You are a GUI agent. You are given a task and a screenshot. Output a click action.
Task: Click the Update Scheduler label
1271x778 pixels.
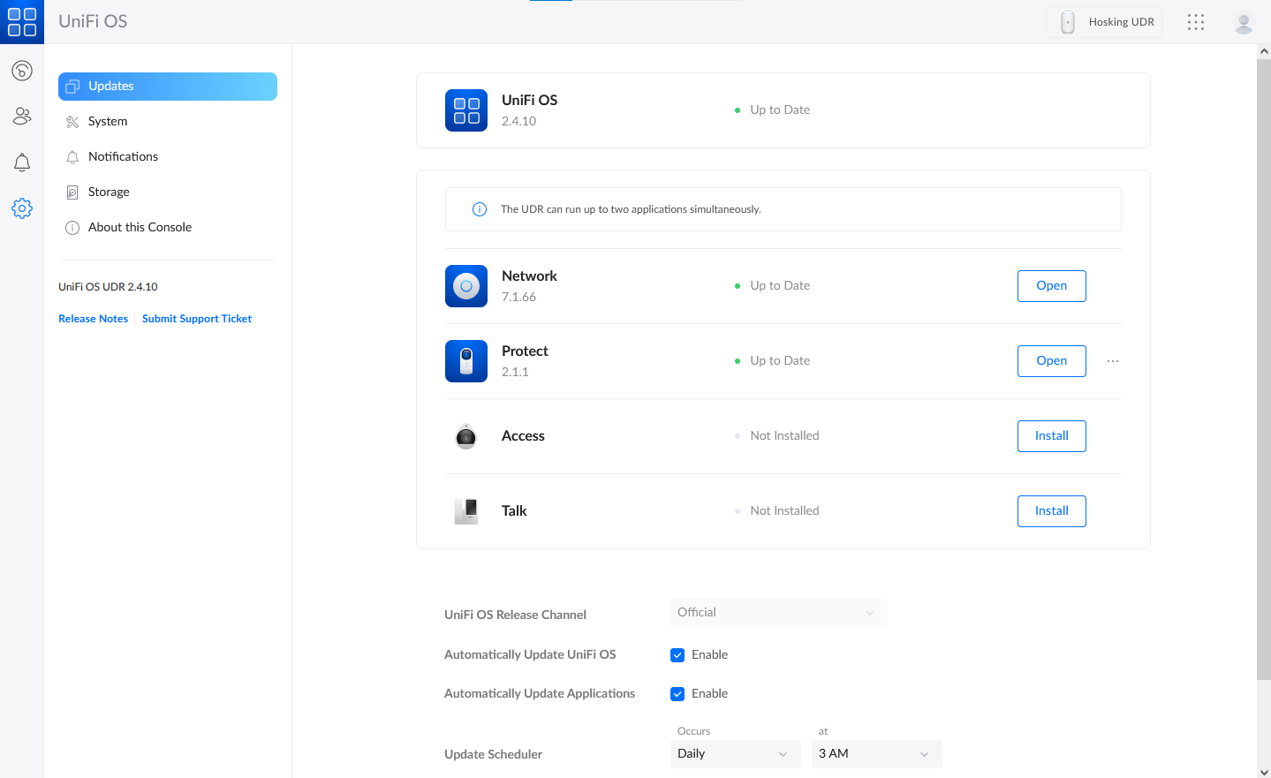tap(493, 755)
